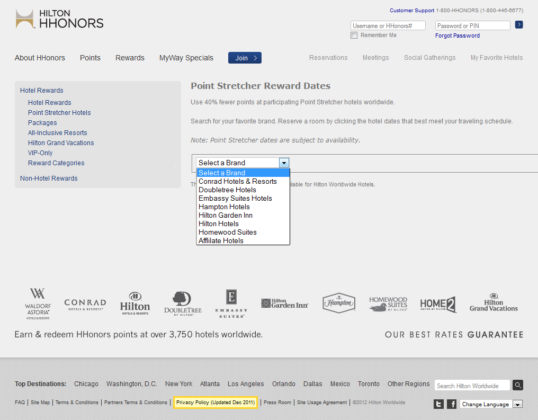
Task: Click the Embassy Suites brand logo
Action: (231, 304)
